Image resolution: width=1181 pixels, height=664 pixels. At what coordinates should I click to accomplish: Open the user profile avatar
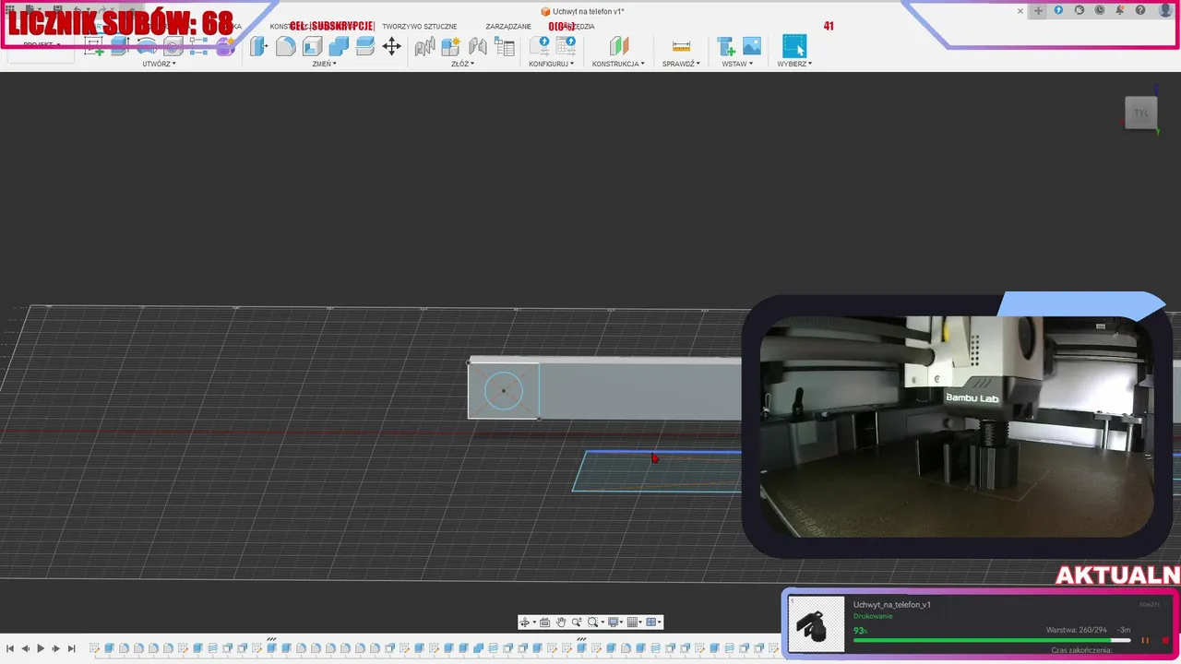(x=1164, y=10)
